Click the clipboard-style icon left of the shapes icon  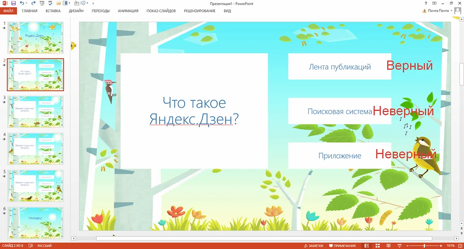pos(77,3)
